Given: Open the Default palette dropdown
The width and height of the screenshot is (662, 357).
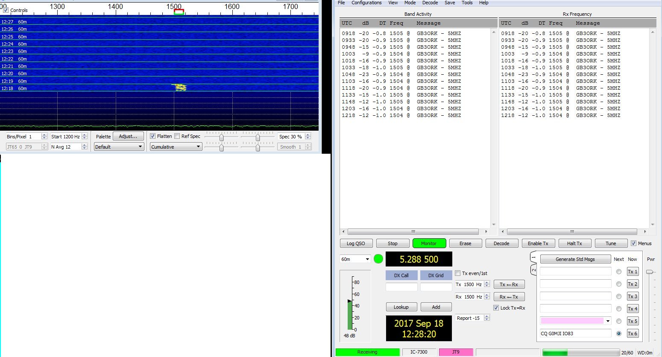Looking at the screenshot, I should point(119,147).
